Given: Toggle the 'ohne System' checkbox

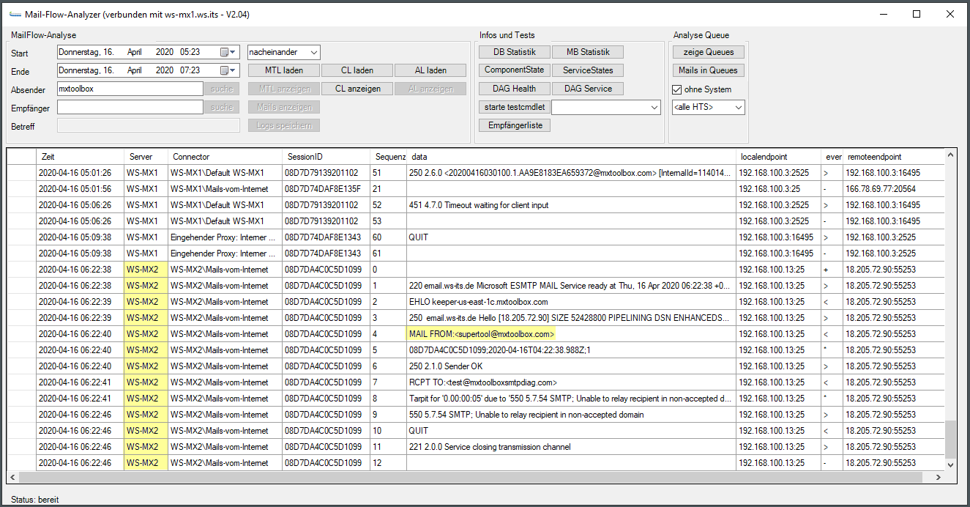Looking at the screenshot, I should pyautogui.click(x=677, y=89).
